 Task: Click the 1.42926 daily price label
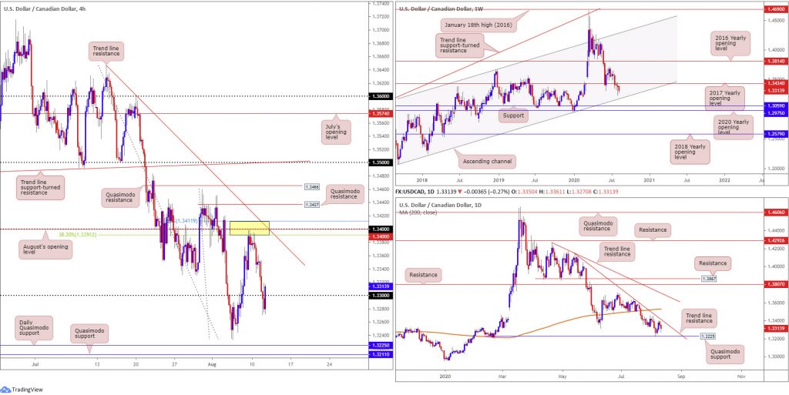point(777,241)
